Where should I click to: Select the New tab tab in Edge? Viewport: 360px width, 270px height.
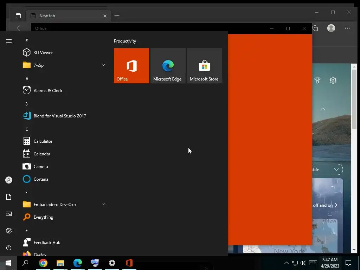click(x=69, y=16)
